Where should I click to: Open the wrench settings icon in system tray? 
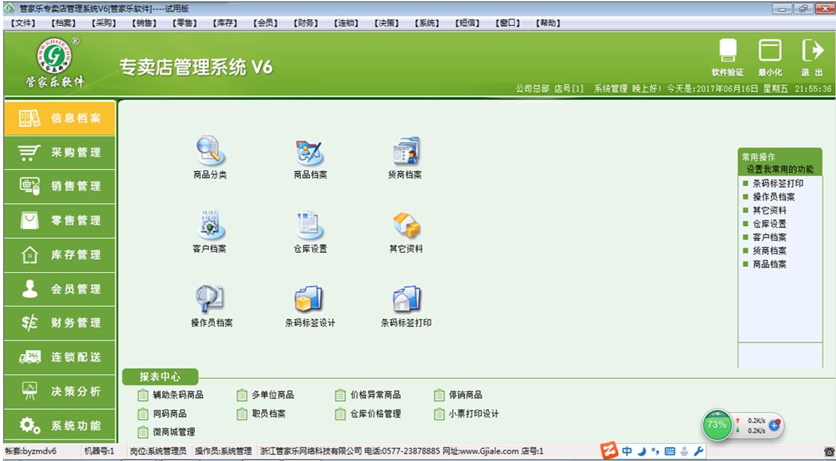(700, 449)
